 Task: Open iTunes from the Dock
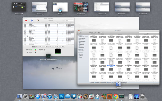tap(50, 96)
